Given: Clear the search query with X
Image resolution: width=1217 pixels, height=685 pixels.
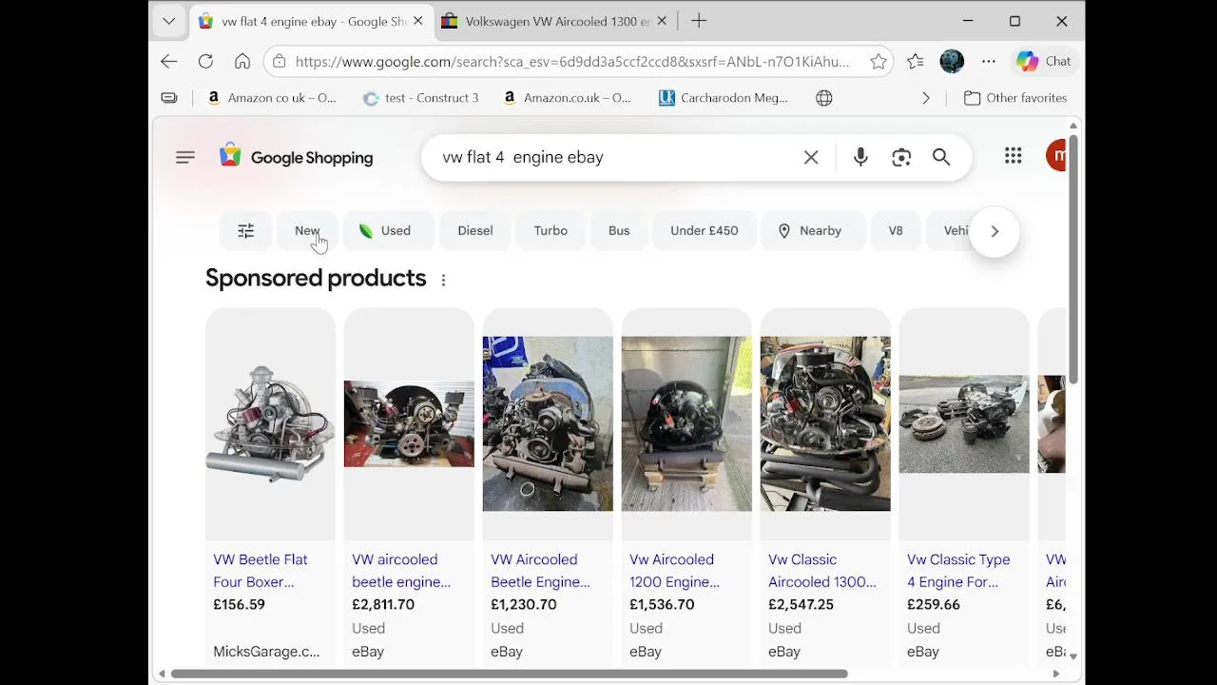Looking at the screenshot, I should pos(811,157).
